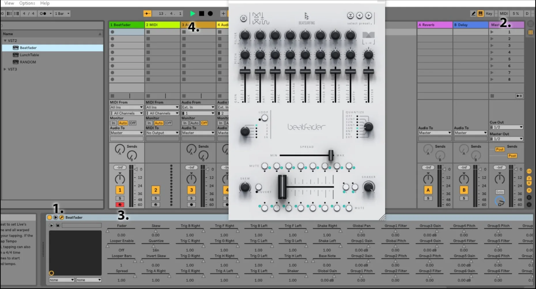Open the Cue Out 1/2 dropdown

[x=506, y=127]
